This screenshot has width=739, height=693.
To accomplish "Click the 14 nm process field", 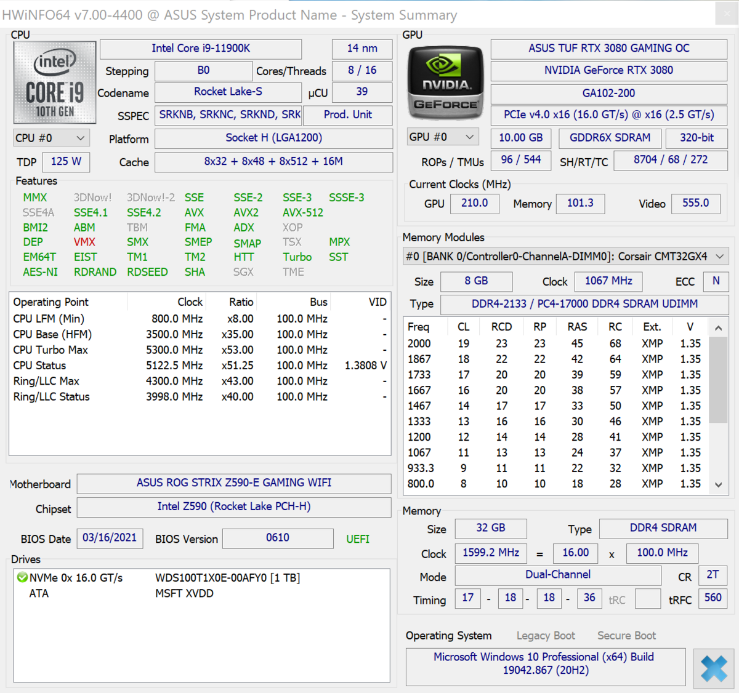I will [x=362, y=49].
